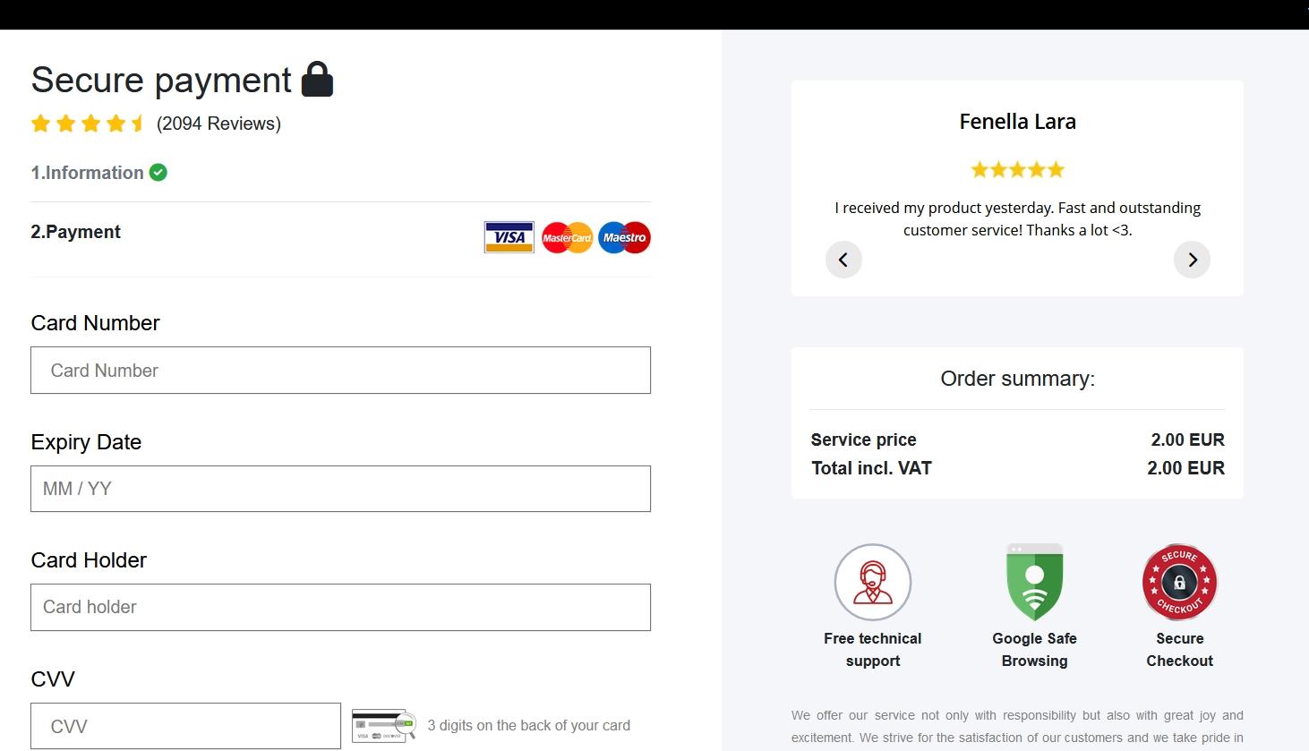Click the CVV card hint illustration
Image resolution: width=1309 pixels, height=751 pixels.
pos(383,726)
